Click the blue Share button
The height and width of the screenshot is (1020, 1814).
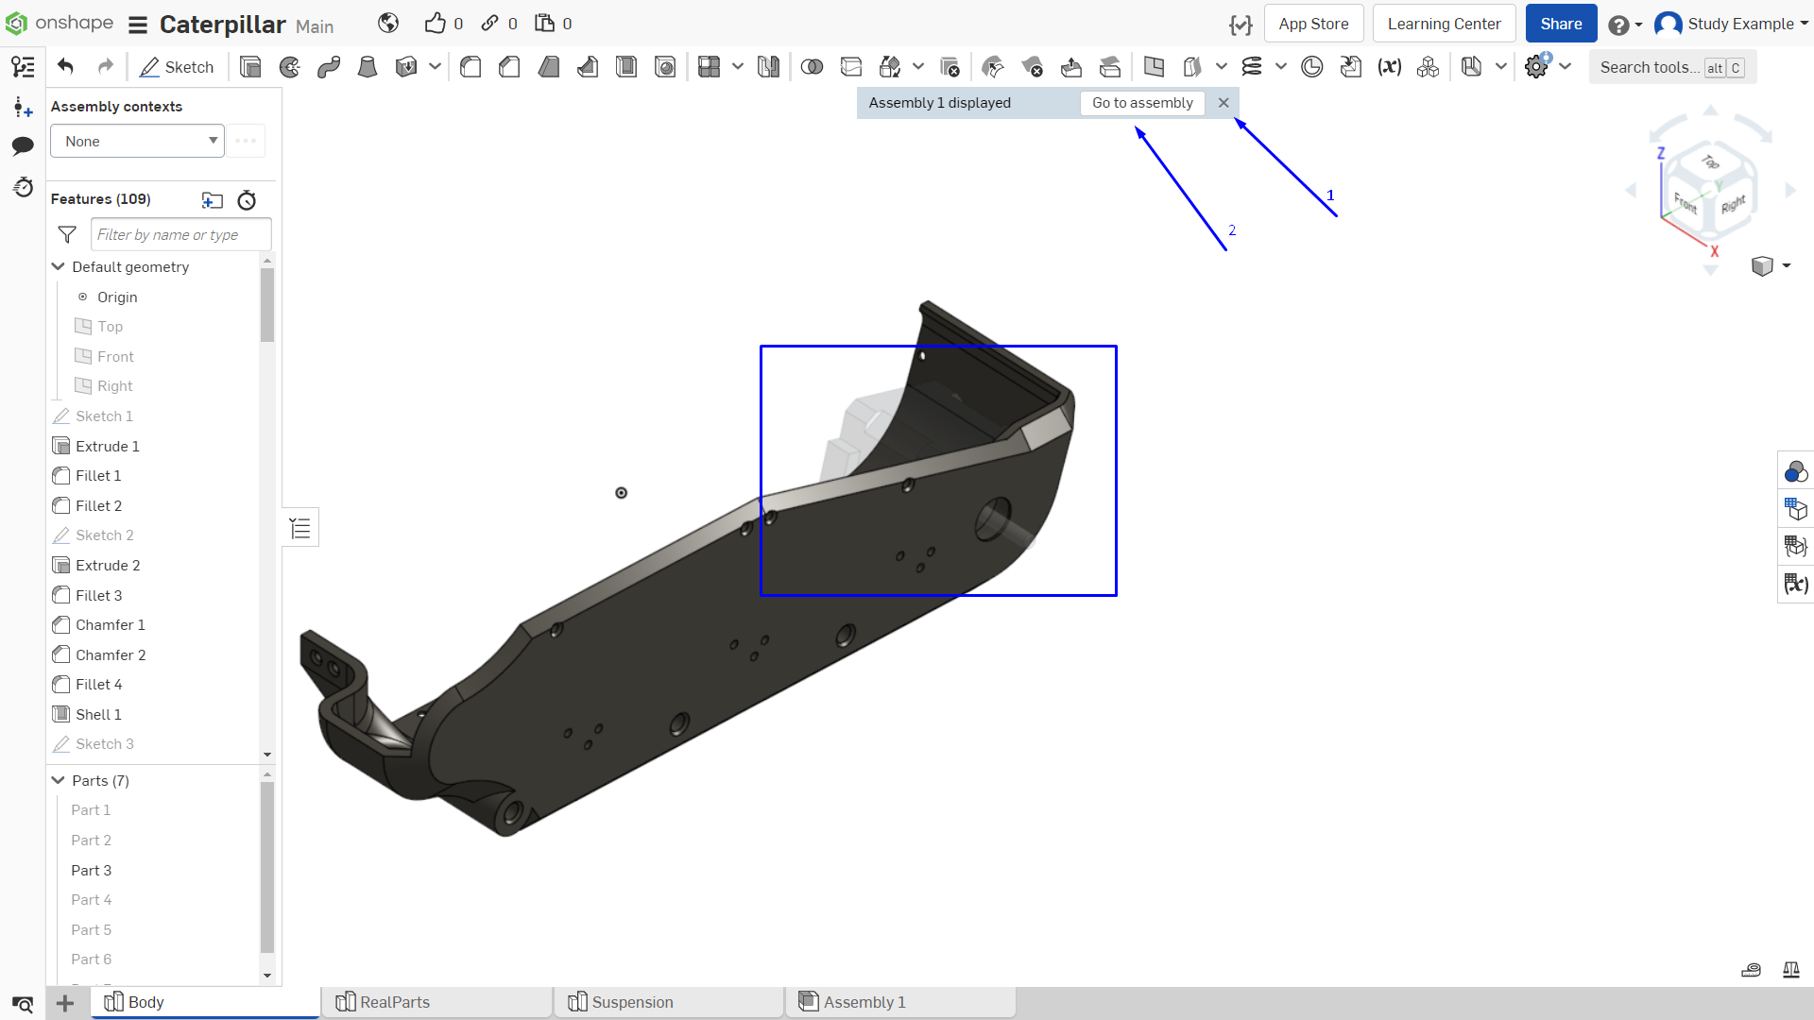pyautogui.click(x=1561, y=24)
